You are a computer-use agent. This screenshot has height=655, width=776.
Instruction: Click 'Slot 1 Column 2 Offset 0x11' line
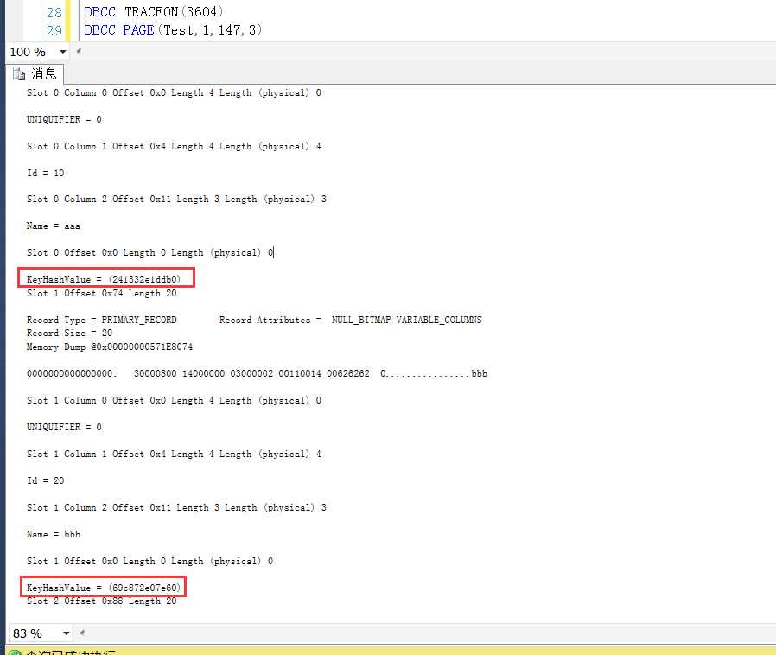(176, 507)
